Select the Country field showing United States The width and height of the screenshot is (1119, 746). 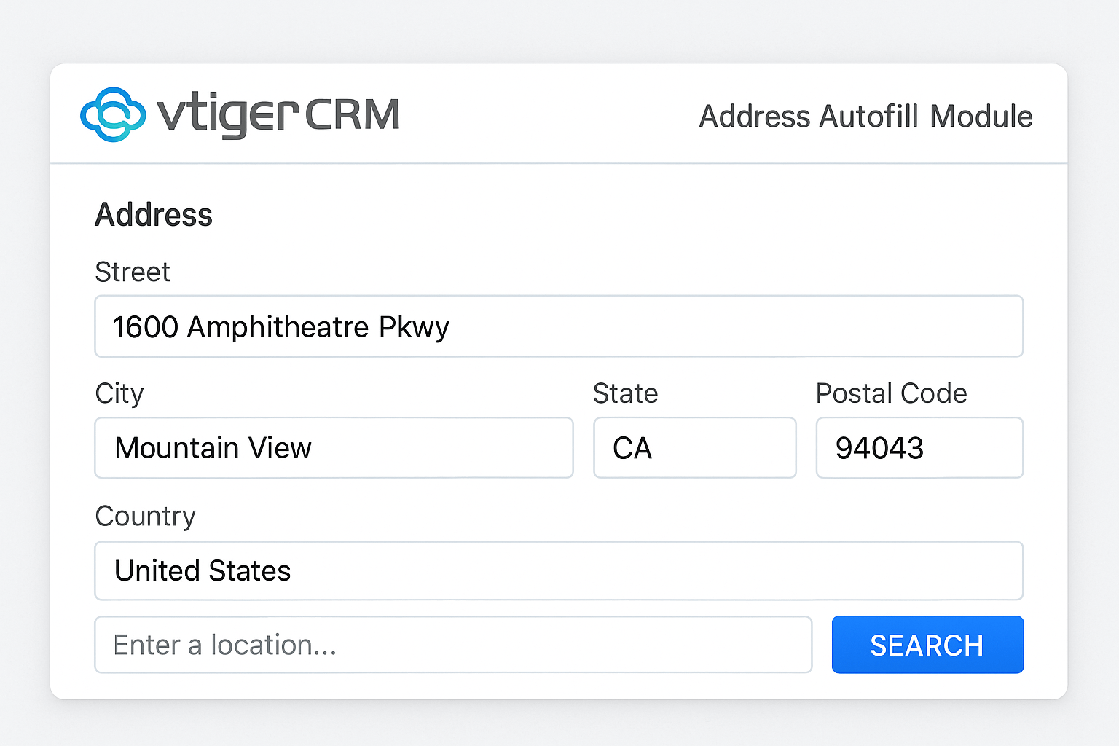click(x=558, y=571)
